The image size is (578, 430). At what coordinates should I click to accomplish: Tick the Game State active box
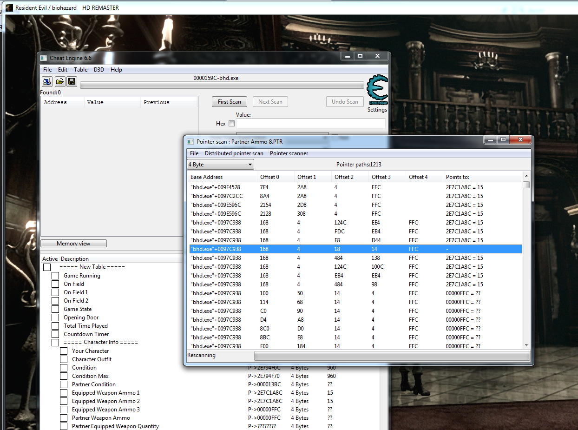[x=55, y=309]
